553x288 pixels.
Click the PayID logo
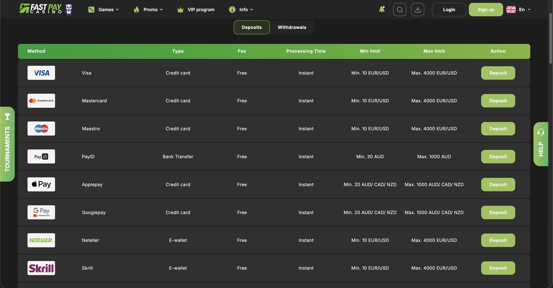pos(41,157)
